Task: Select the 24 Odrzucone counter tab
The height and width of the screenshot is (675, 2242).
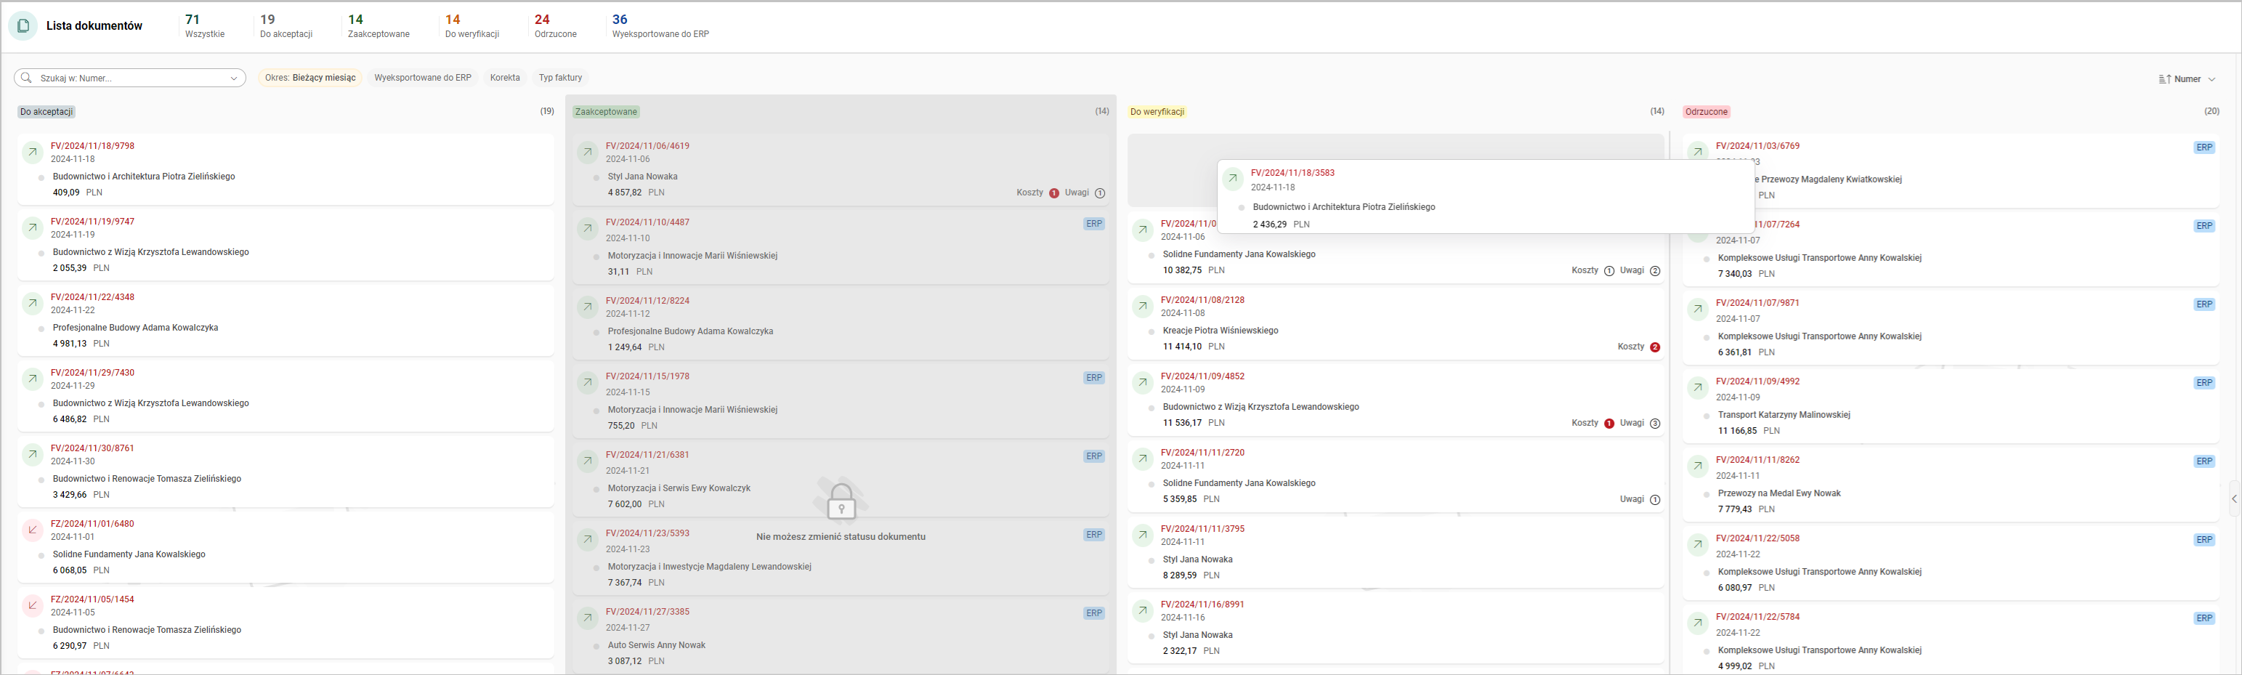Action: (x=555, y=26)
